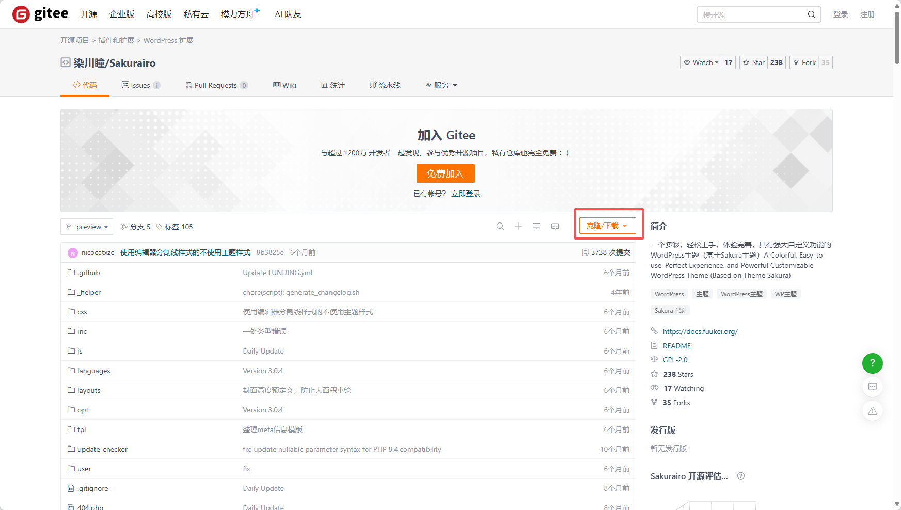The height and width of the screenshot is (510, 901).
Task: Click the floating warning triangle icon
Action: [873, 410]
